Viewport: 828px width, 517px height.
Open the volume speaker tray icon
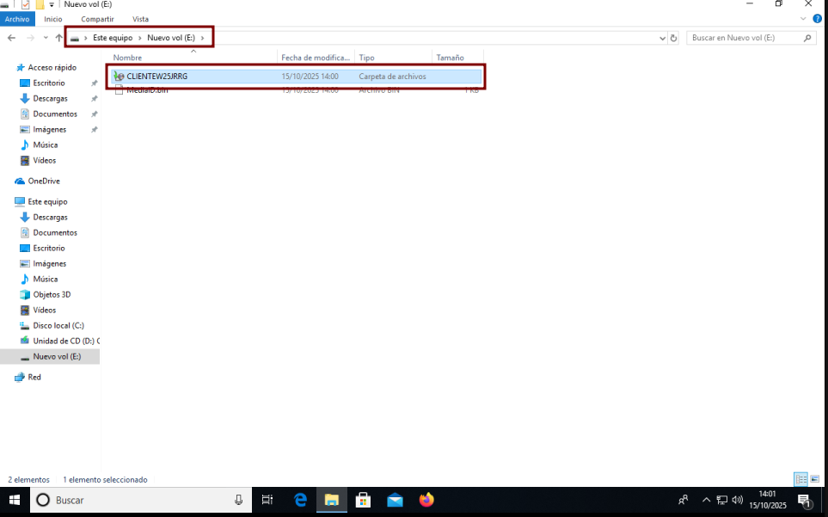738,500
